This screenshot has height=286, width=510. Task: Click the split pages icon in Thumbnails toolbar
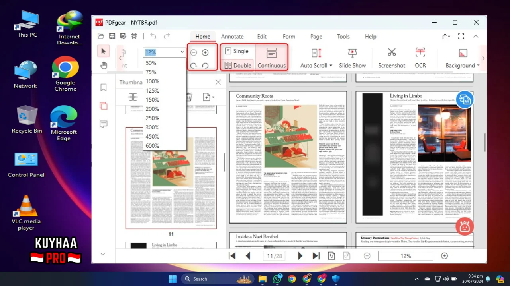point(133,97)
